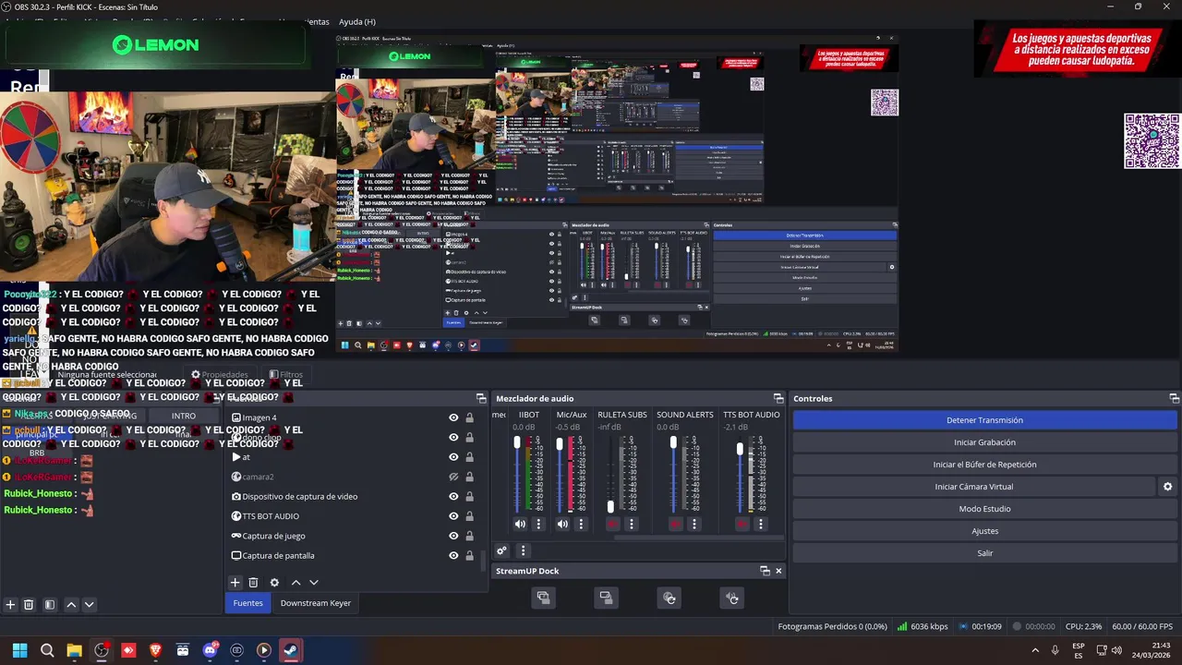Move scene down in scenes toolbar
The image size is (1182, 665).
pos(90,605)
